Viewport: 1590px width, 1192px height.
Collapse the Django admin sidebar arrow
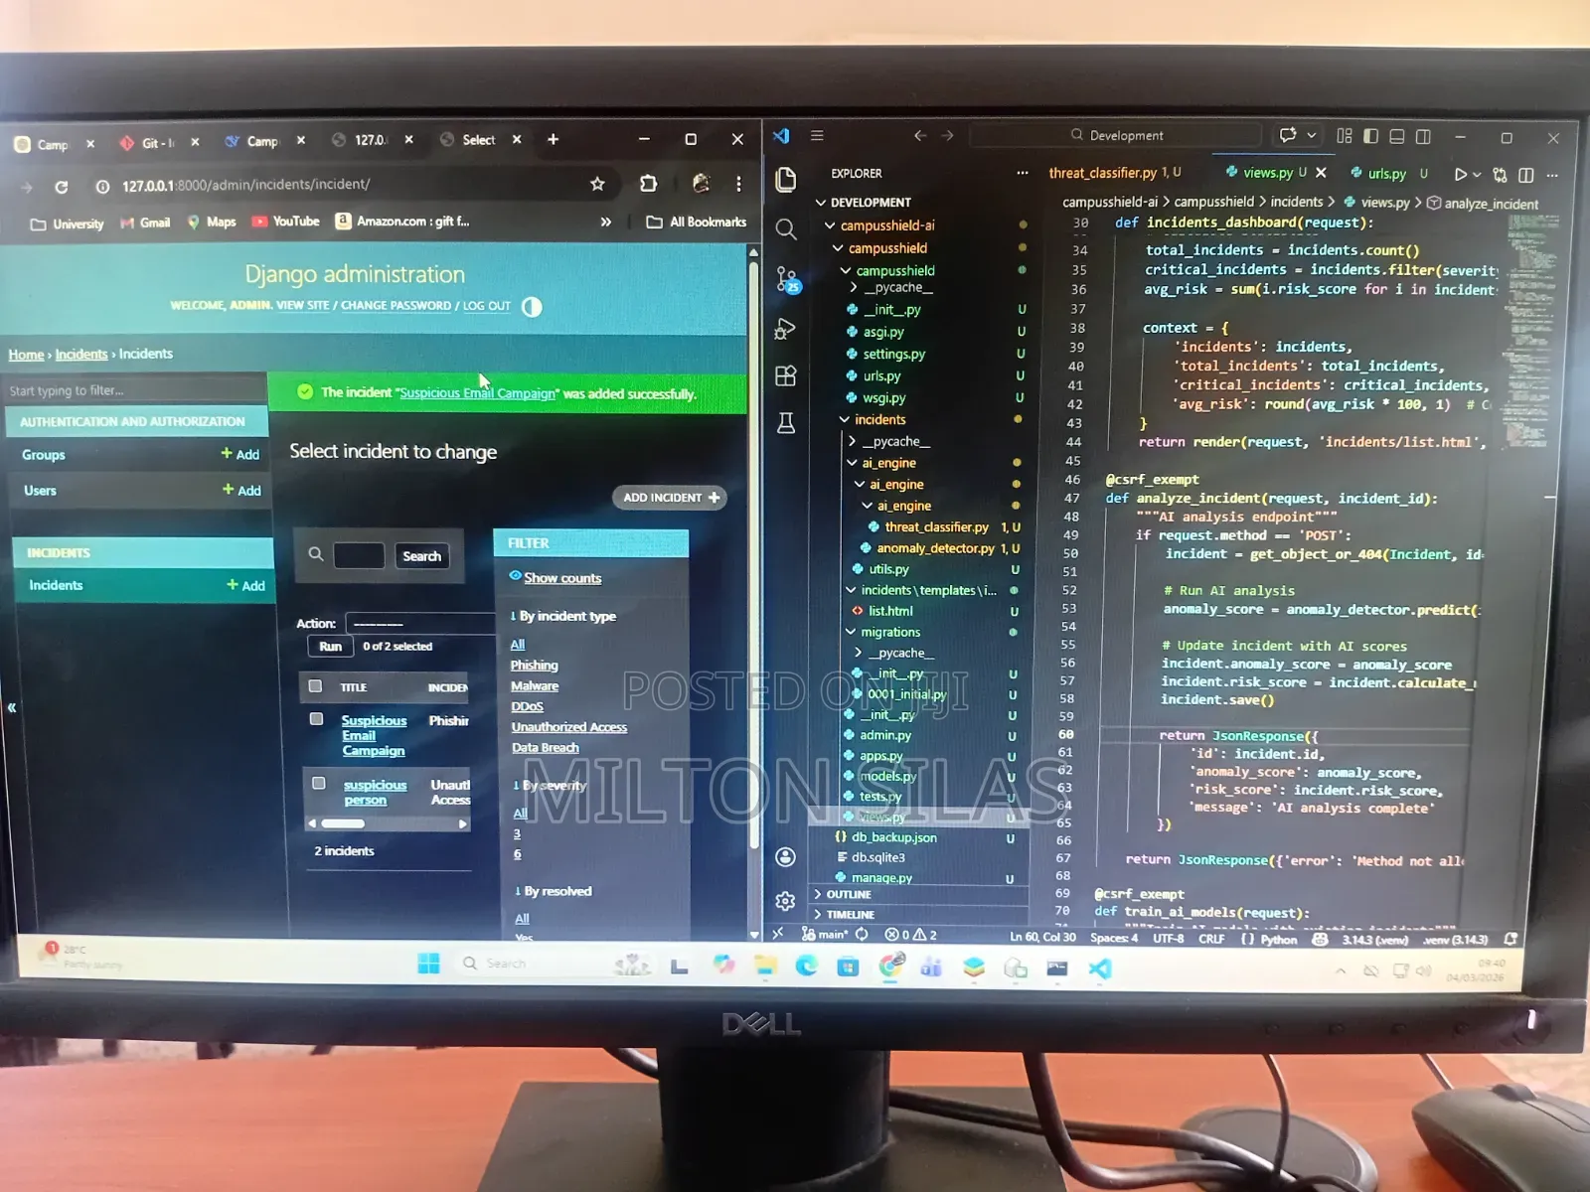[x=12, y=707]
